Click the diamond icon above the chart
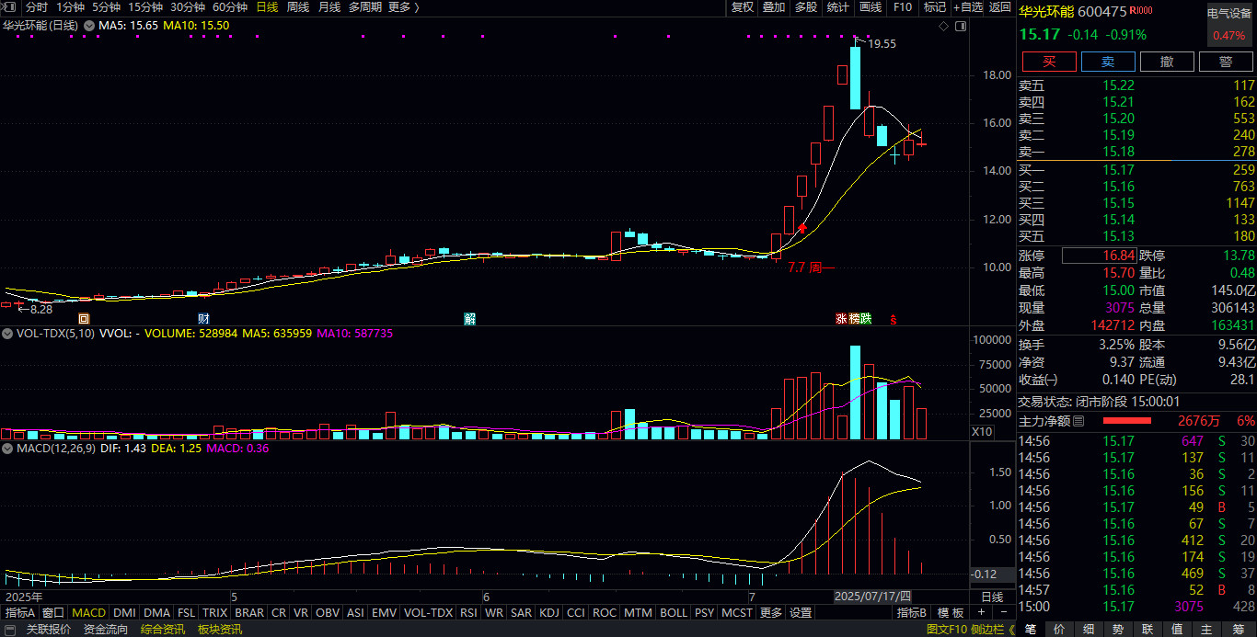1257x637 pixels. click(x=943, y=27)
